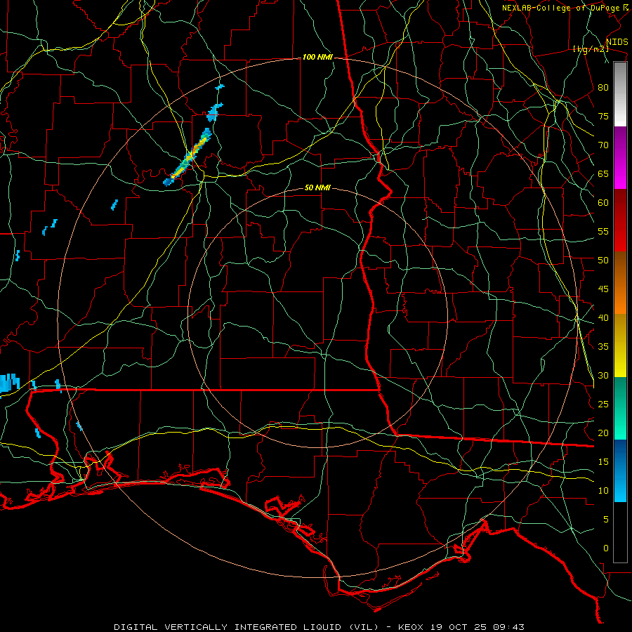
Task: Click the legend value 20
Action: (603, 433)
